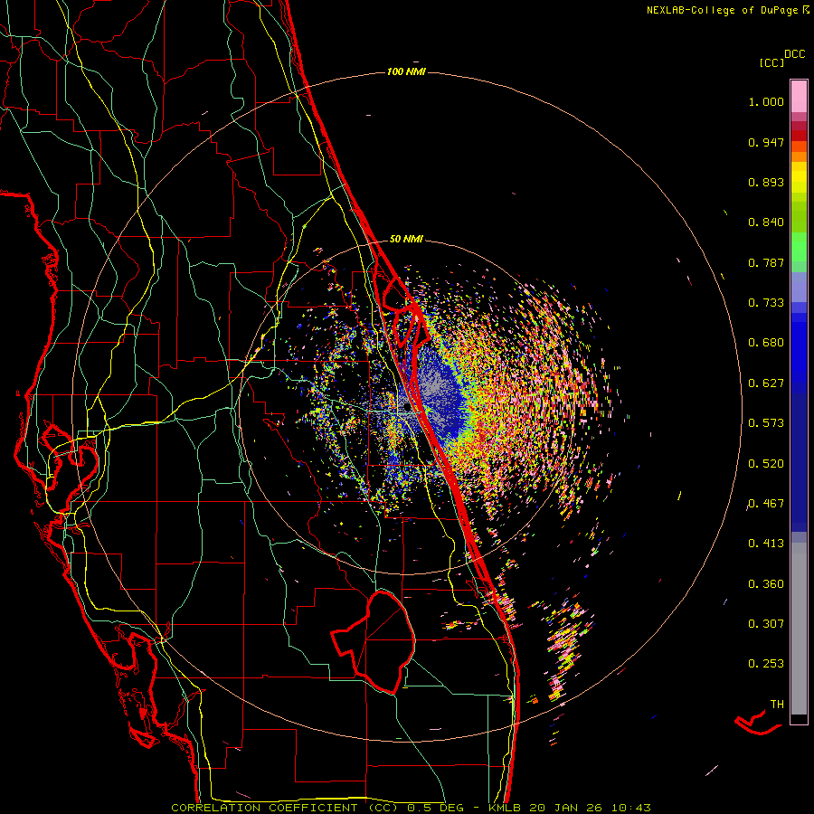Click the CORRELATION COEFFICIENT (CC) caption text
This screenshot has height=814, width=814.
(x=285, y=808)
